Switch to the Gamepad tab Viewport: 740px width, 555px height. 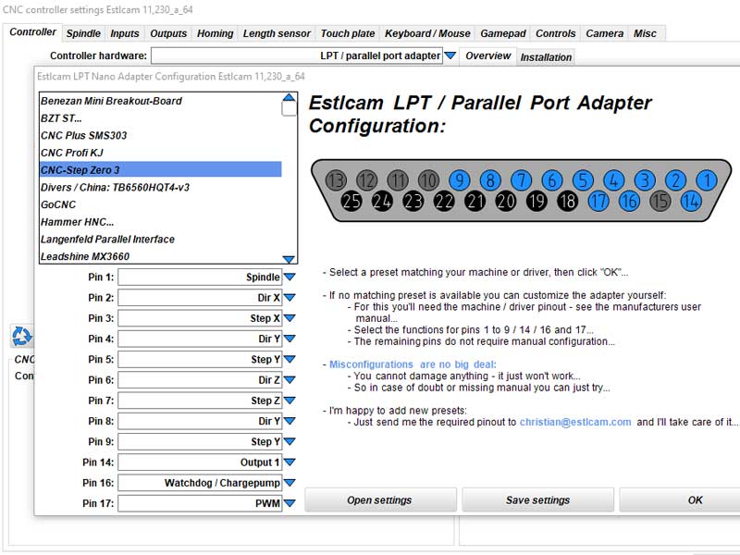[x=502, y=32]
